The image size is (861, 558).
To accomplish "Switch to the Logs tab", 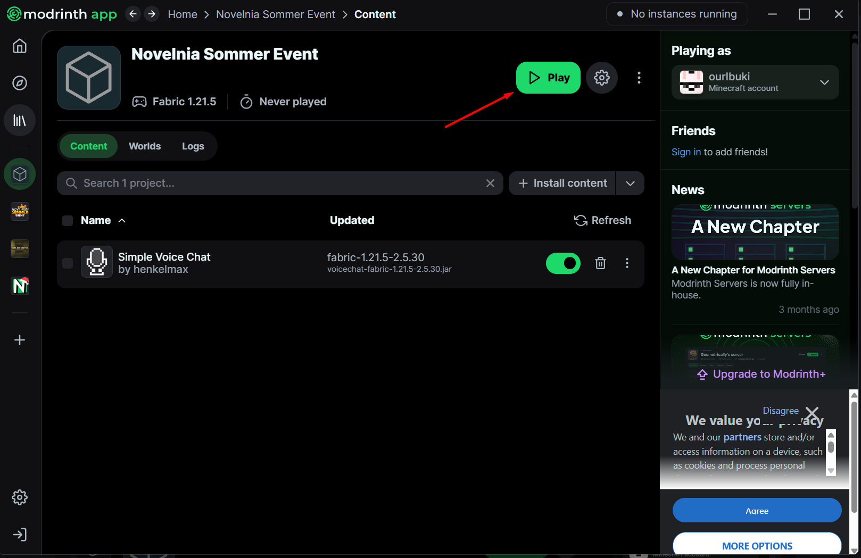I will coord(193,146).
